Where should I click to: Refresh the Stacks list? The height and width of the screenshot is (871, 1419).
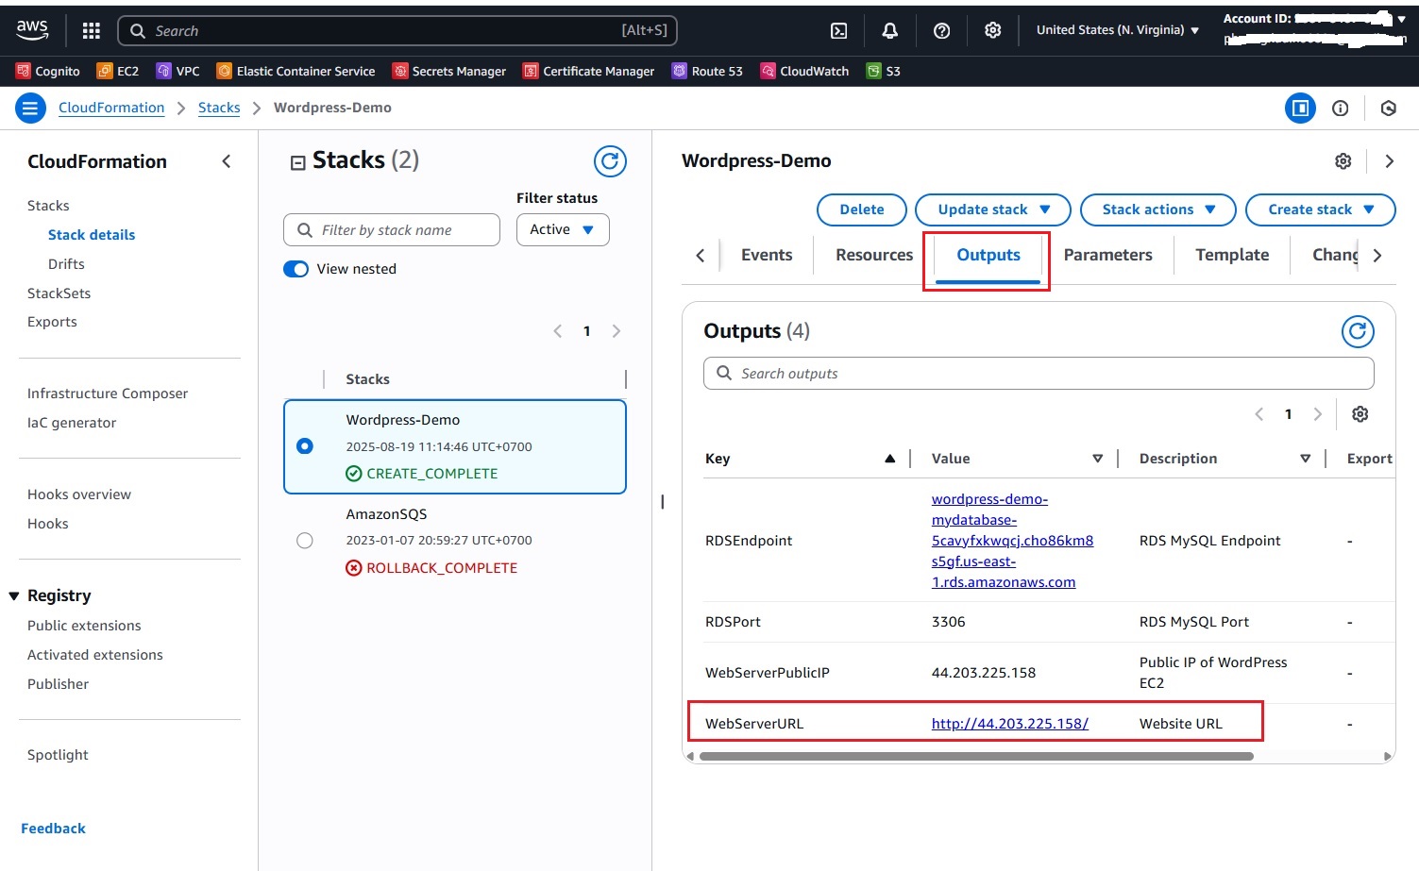[x=610, y=161]
